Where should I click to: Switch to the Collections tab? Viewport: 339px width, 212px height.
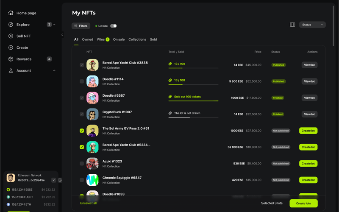pos(137,39)
